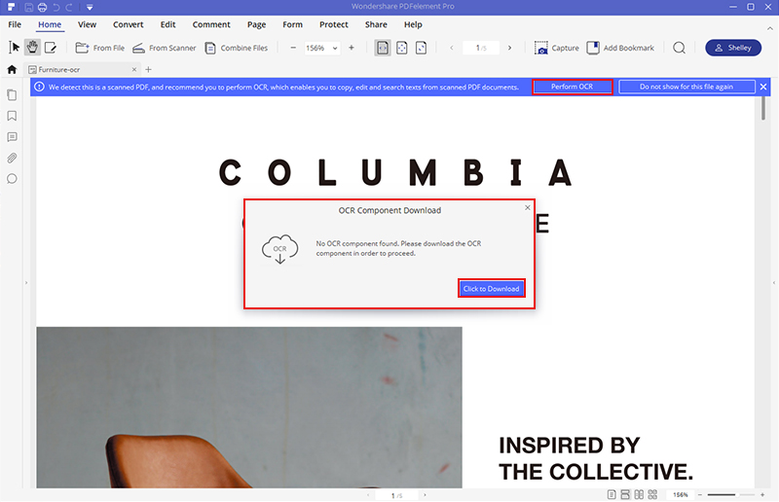779x502 pixels.
Task: Add a new tab with plus
Action: [148, 69]
